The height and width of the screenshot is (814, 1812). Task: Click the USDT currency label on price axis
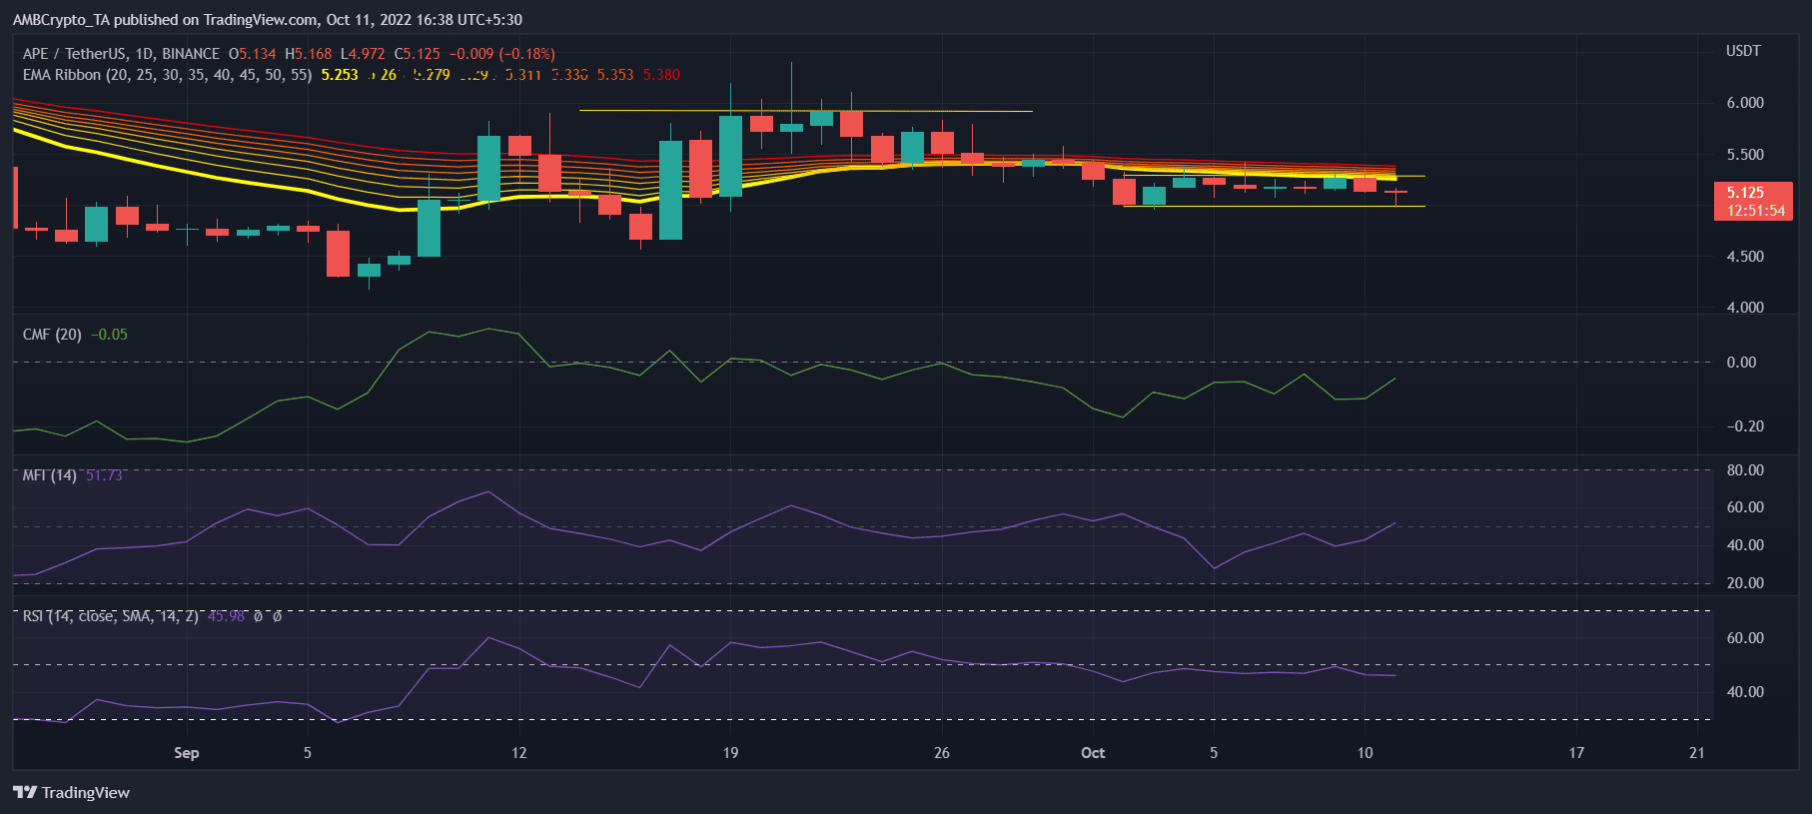[1743, 51]
